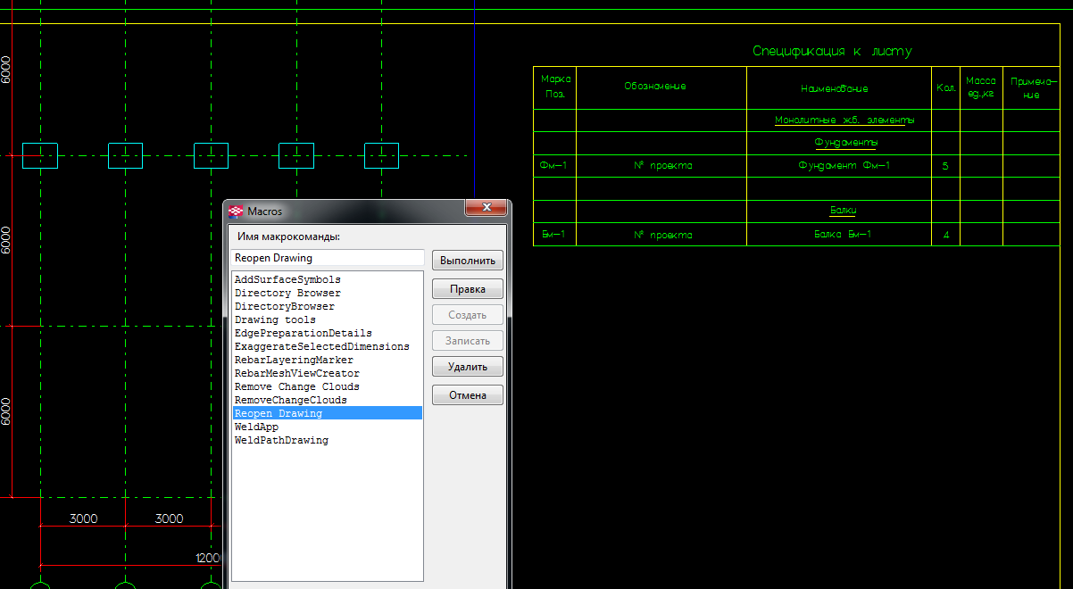Select WeldPathDrawing in macro list
The height and width of the screenshot is (589, 1073).
tap(281, 440)
